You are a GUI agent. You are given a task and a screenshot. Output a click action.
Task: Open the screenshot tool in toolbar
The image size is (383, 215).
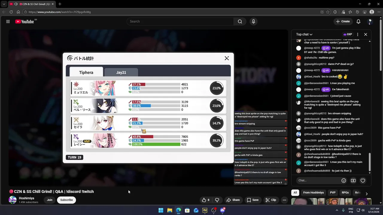(x=364, y=12)
